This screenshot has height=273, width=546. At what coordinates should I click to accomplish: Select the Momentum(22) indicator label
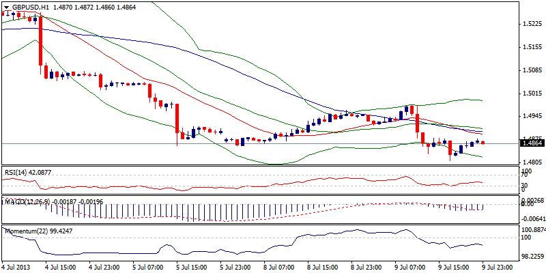(x=27, y=231)
